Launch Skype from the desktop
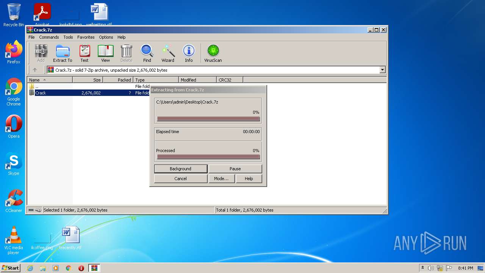This screenshot has width=485, height=273. pos(14,164)
